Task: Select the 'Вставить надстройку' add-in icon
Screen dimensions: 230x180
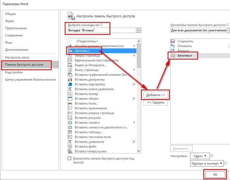Action: (70, 84)
